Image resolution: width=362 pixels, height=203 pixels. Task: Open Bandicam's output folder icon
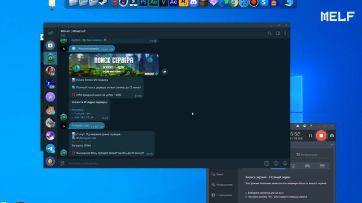pyautogui.click(x=298, y=126)
